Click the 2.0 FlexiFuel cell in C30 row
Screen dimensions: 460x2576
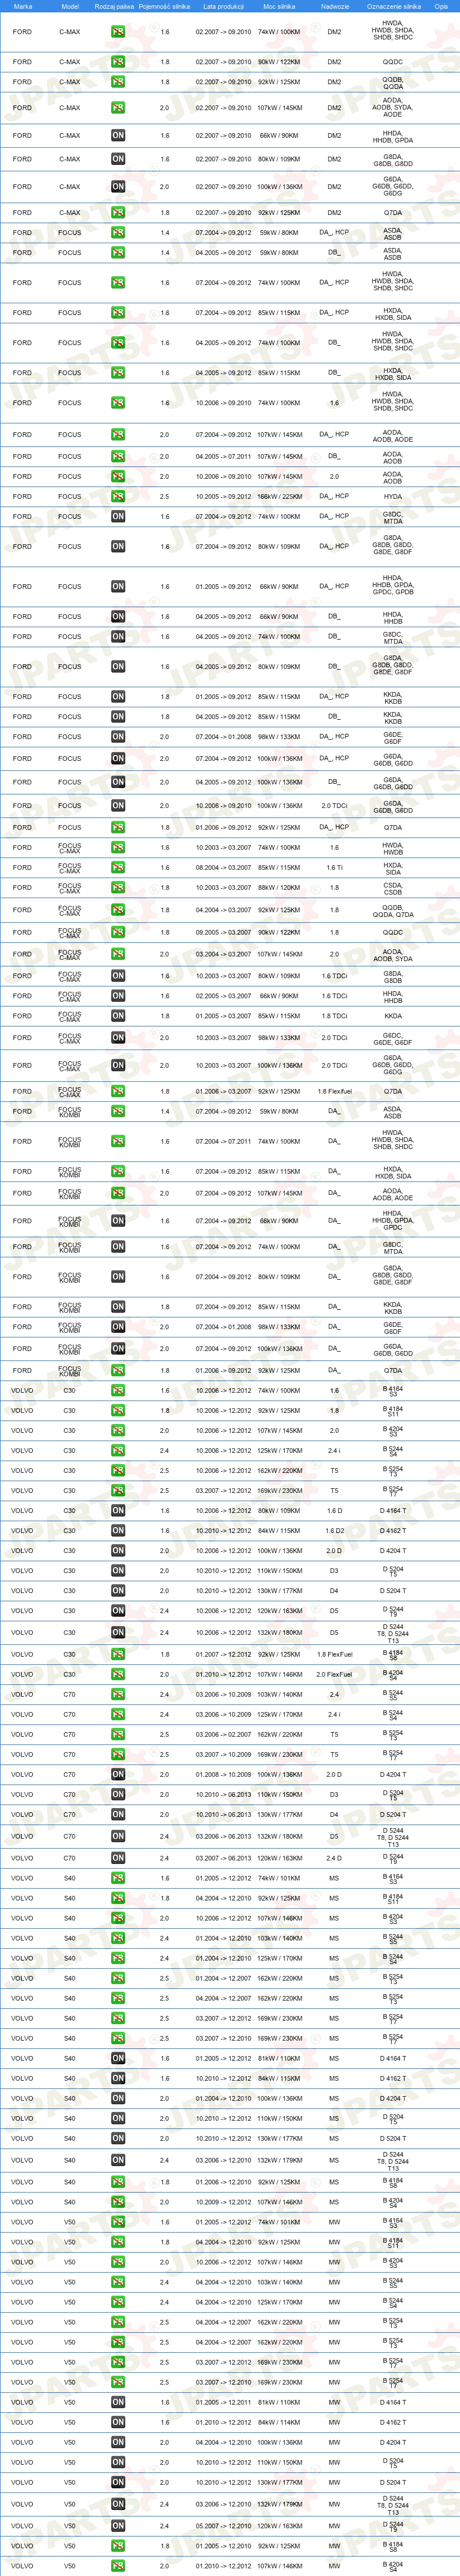coord(334,1674)
